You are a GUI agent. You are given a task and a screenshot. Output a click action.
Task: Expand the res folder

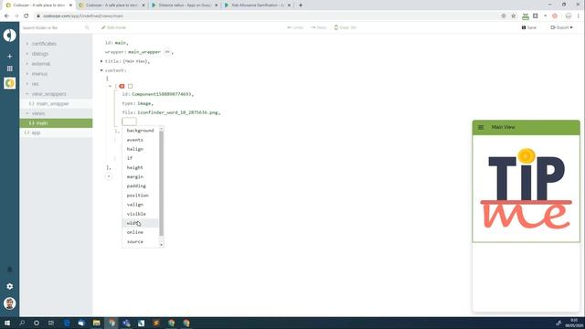[27, 84]
